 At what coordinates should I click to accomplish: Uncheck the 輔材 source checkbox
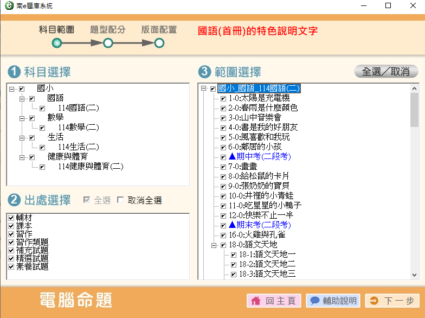(x=11, y=218)
